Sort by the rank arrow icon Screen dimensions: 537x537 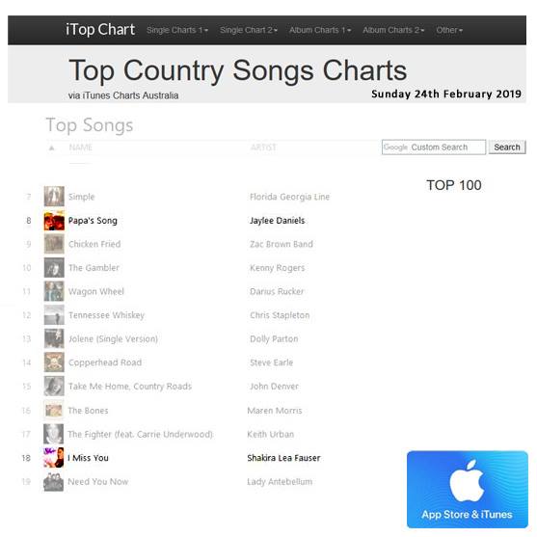(52, 148)
